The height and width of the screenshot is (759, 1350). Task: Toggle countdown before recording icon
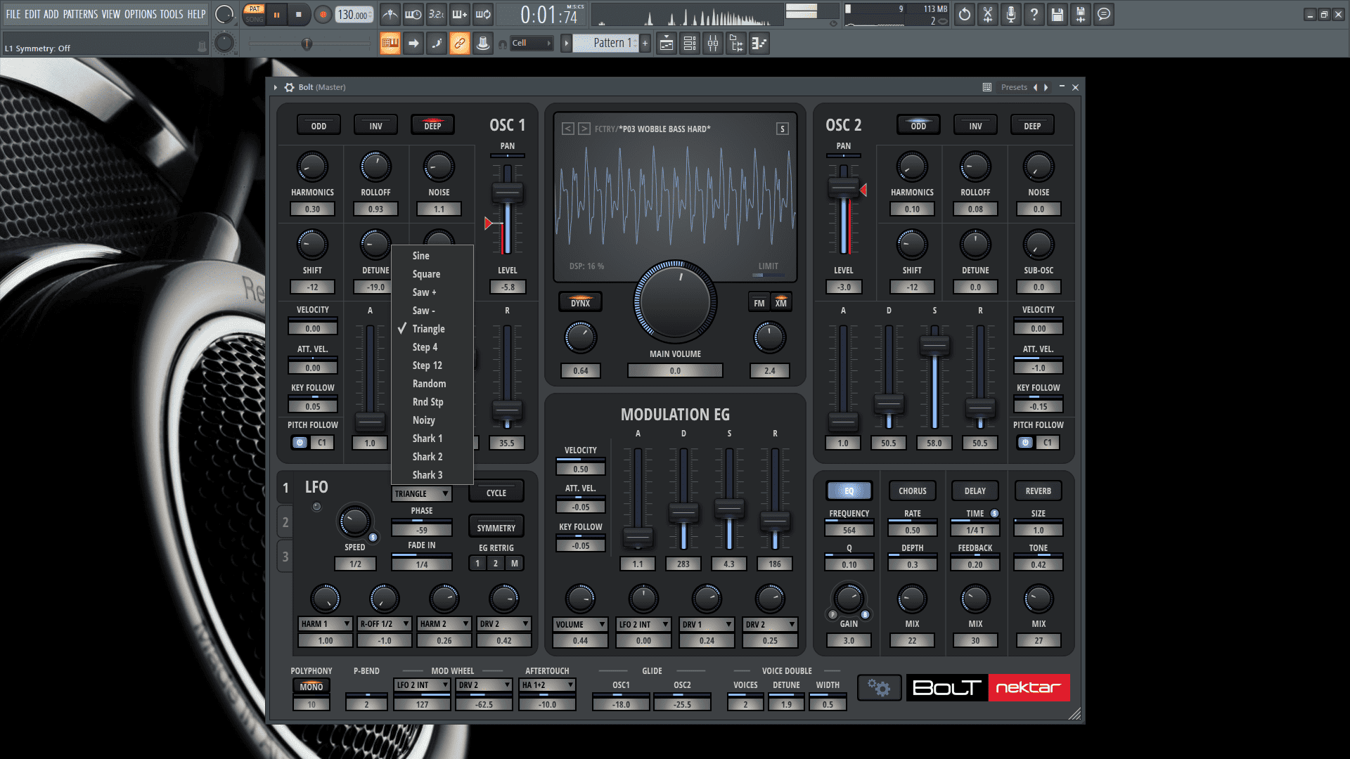437,14
